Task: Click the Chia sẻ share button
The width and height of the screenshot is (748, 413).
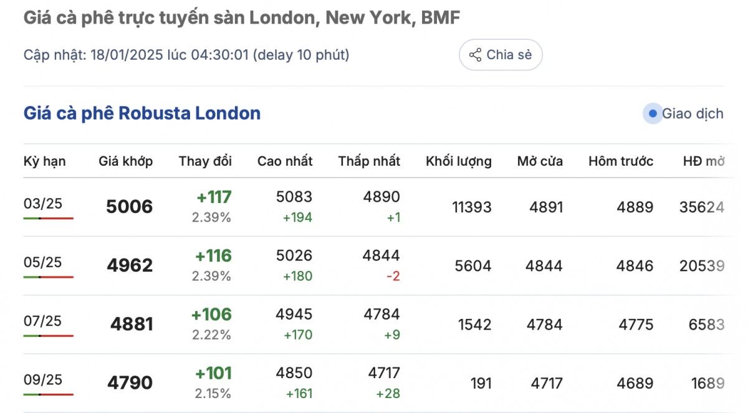Action: click(501, 55)
